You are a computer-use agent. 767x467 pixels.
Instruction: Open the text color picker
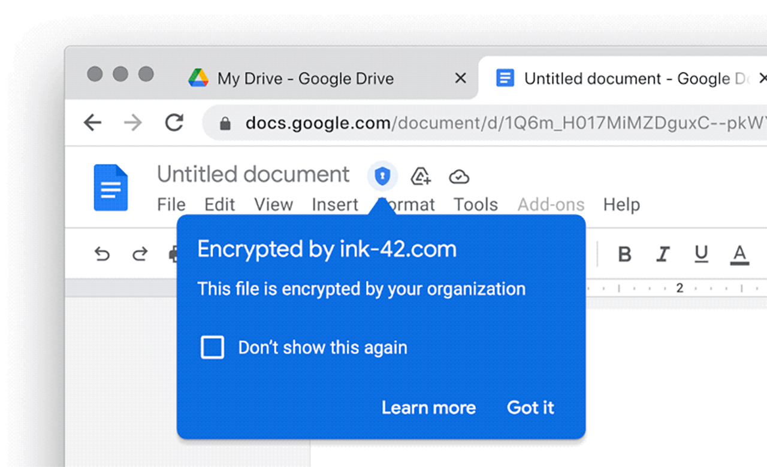click(739, 254)
